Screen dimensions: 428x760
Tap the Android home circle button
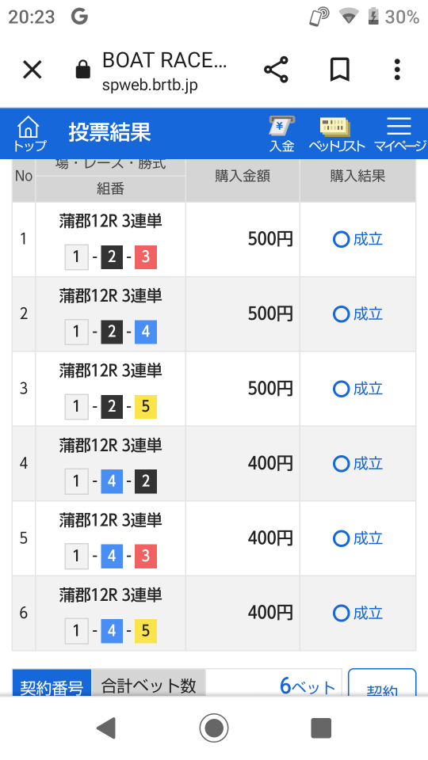click(214, 728)
